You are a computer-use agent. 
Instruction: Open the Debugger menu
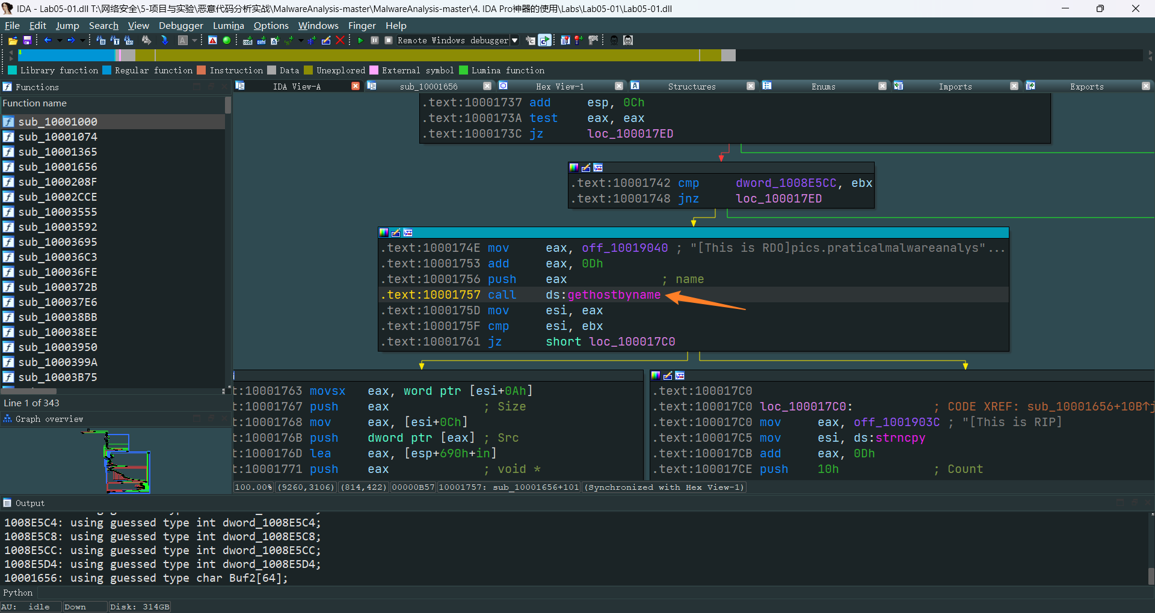click(x=181, y=25)
